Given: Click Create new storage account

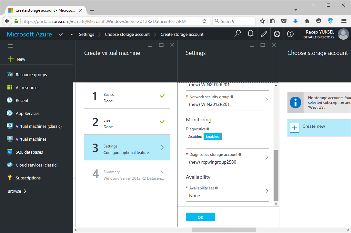Looking at the screenshot, I should coord(319,127).
